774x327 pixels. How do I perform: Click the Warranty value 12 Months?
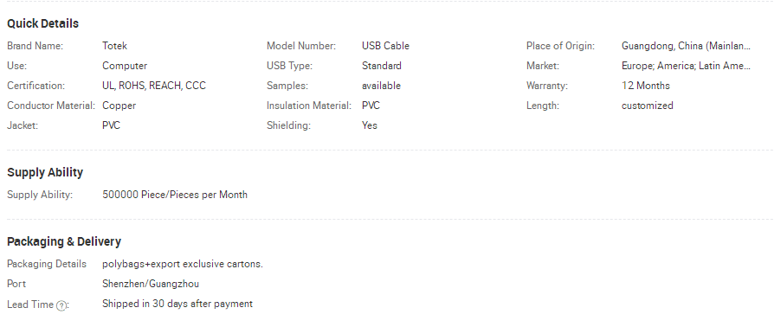pyautogui.click(x=646, y=86)
